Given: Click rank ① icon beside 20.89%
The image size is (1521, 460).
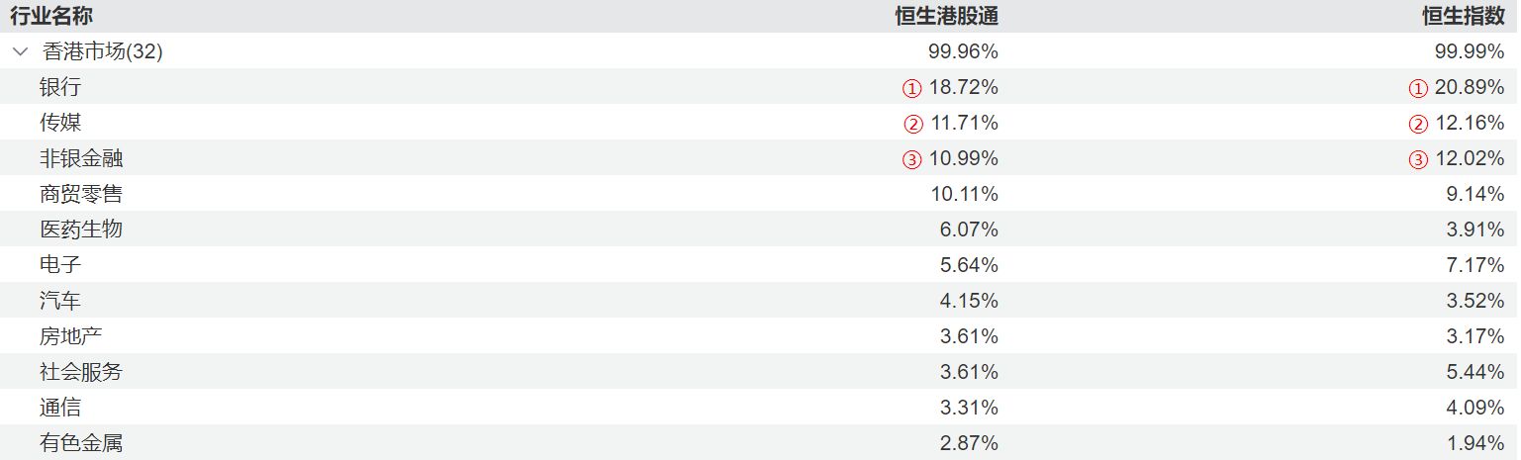Looking at the screenshot, I should point(1418,88).
